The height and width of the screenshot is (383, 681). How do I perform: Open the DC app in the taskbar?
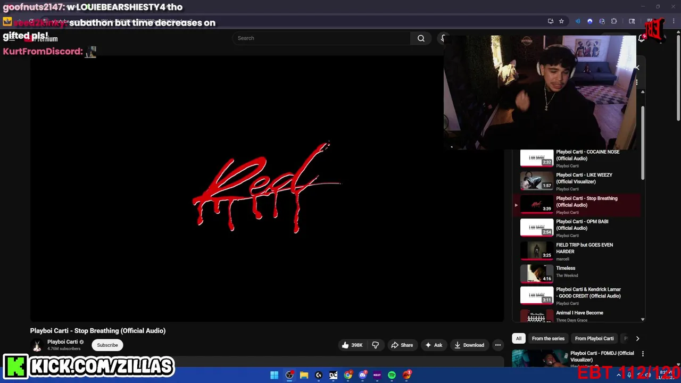[x=333, y=375]
